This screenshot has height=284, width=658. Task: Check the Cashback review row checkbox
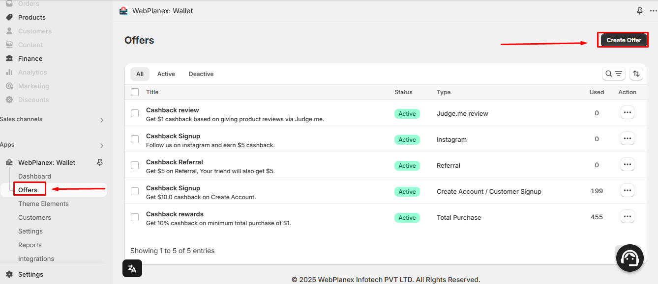[x=134, y=113]
